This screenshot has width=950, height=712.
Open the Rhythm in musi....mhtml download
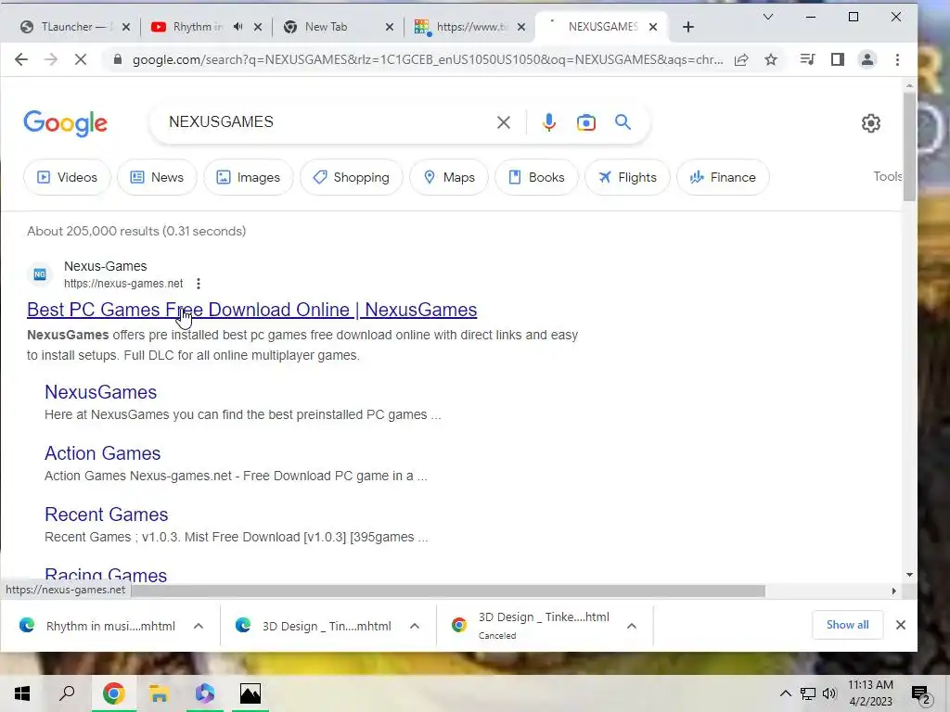tap(97, 626)
